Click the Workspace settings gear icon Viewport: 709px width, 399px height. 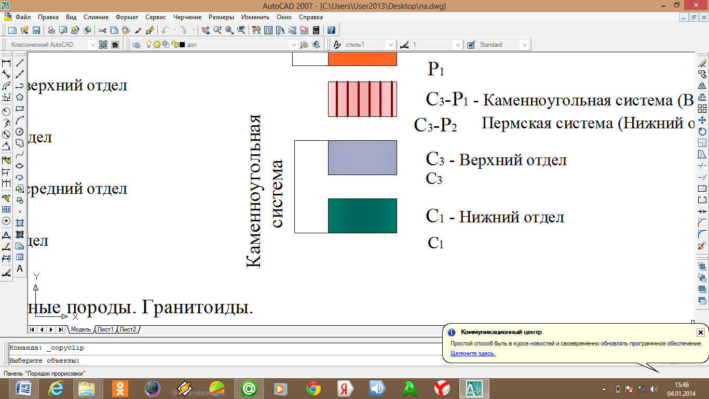103,45
